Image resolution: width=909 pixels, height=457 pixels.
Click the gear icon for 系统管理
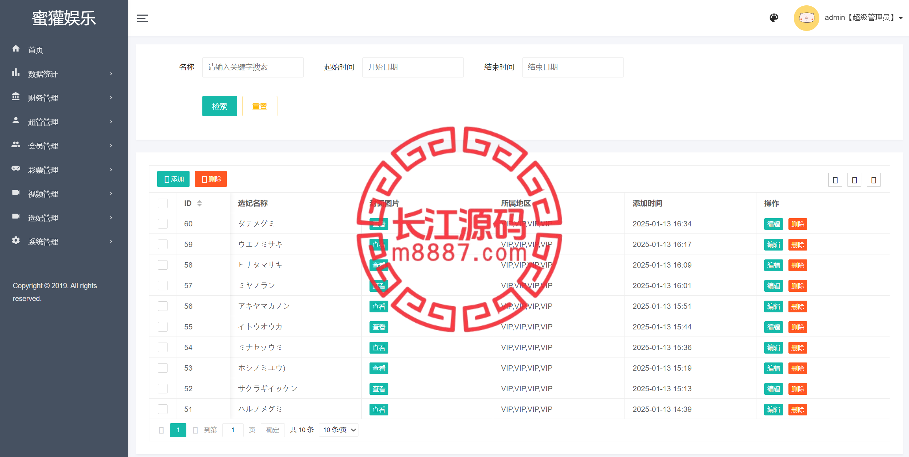(x=16, y=240)
